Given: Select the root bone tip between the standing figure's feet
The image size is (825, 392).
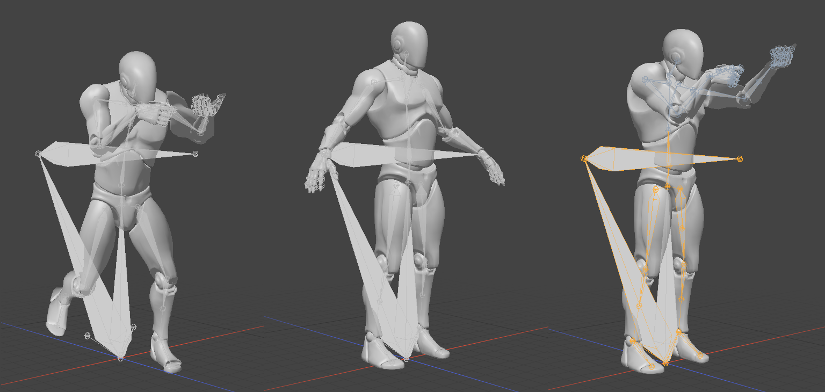Looking at the screenshot, I should (x=406, y=359).
